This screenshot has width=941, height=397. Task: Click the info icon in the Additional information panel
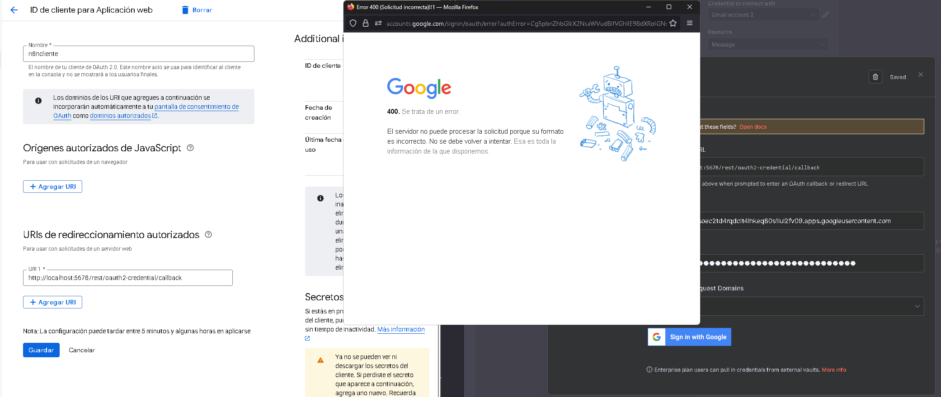click(x=320, y=198)
